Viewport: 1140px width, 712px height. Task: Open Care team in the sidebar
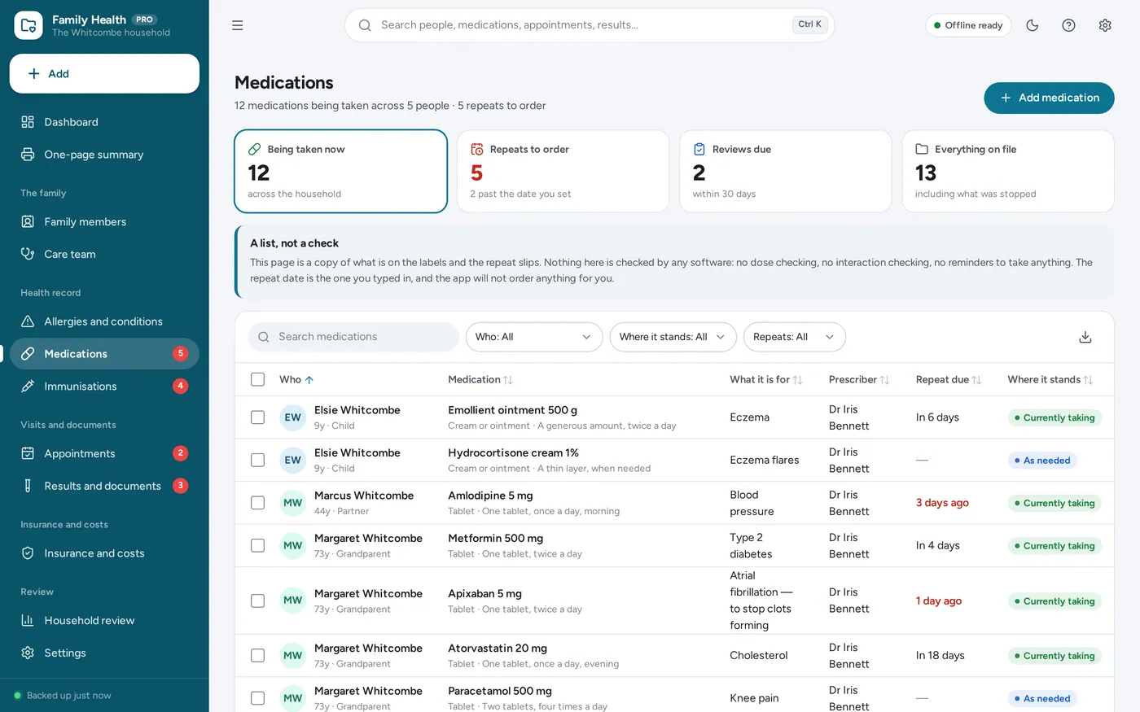coord(104,254)
